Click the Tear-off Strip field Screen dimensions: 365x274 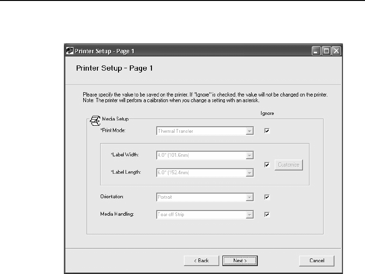pos(205,215)
